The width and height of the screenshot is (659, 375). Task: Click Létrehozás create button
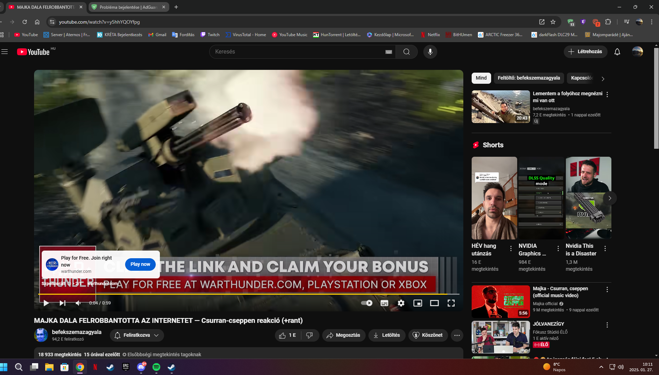click(x=585, y=52)
